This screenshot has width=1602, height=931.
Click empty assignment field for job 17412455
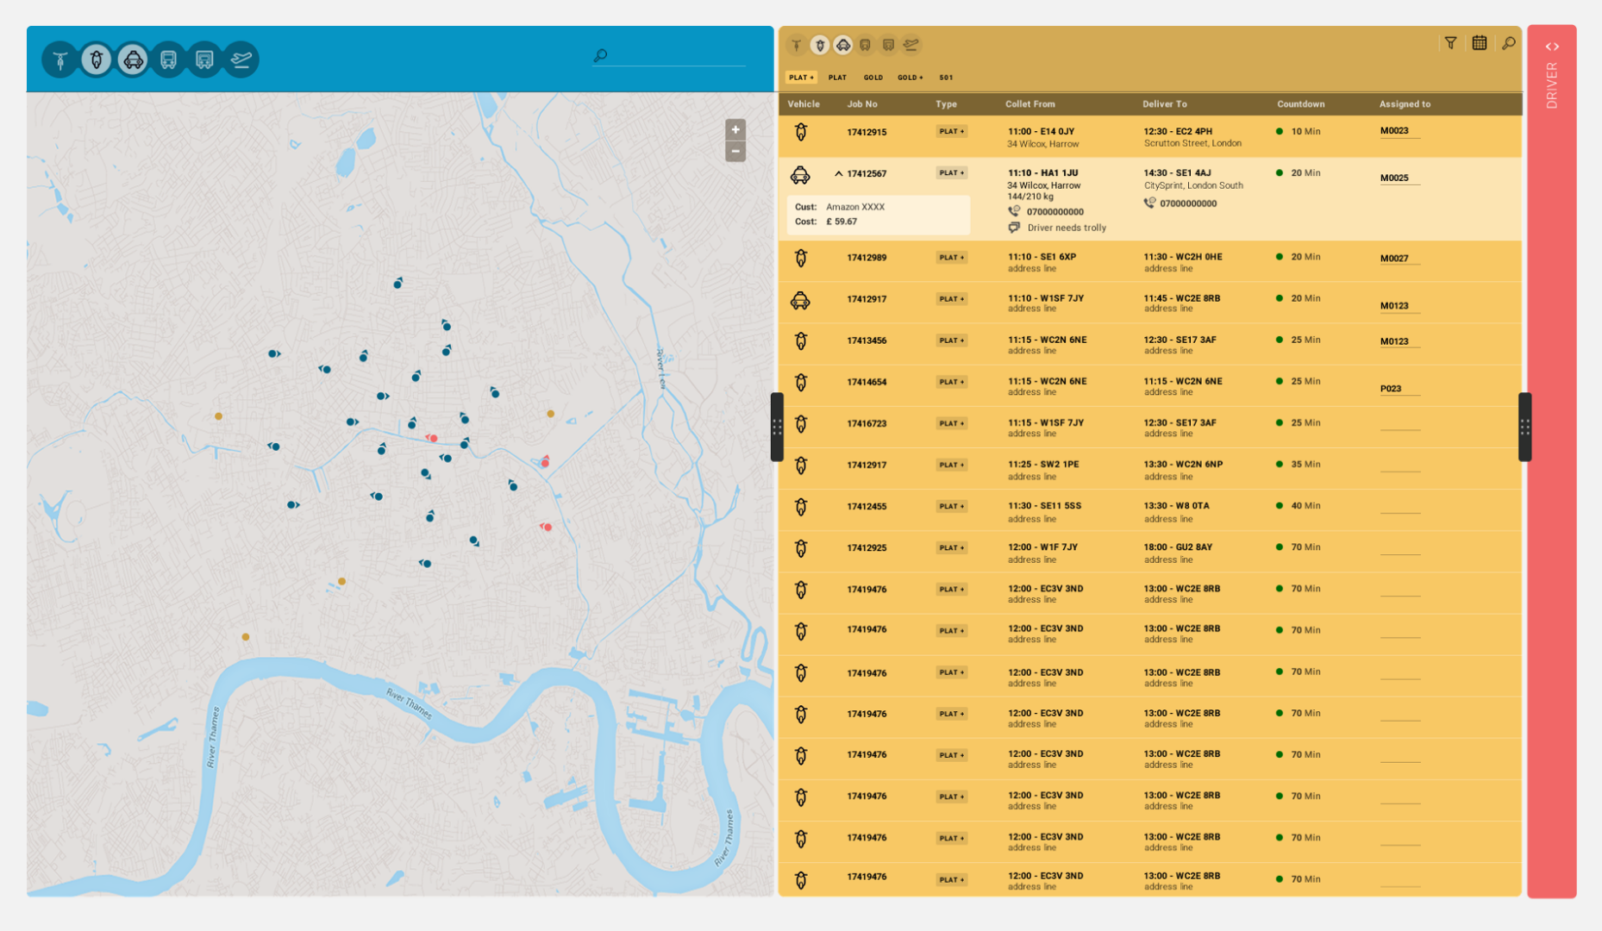pos(1400,506)
